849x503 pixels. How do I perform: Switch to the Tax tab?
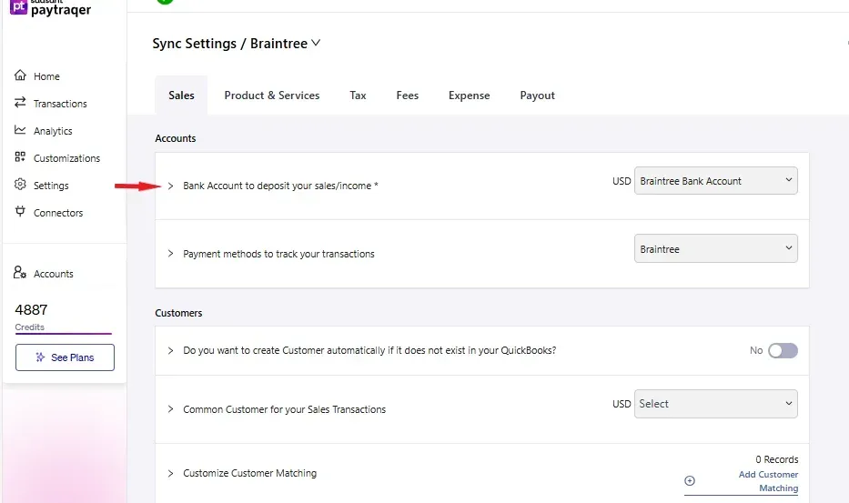358,96
